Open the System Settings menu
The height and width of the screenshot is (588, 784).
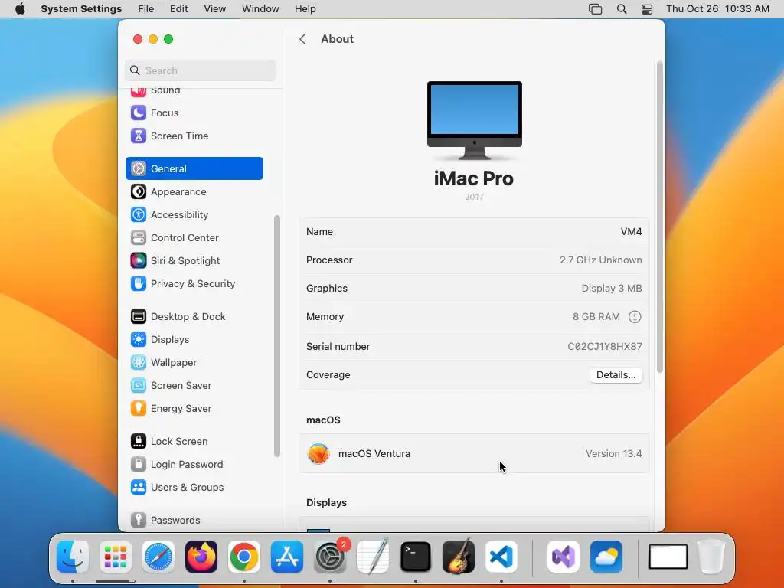(x=81, y=9)
